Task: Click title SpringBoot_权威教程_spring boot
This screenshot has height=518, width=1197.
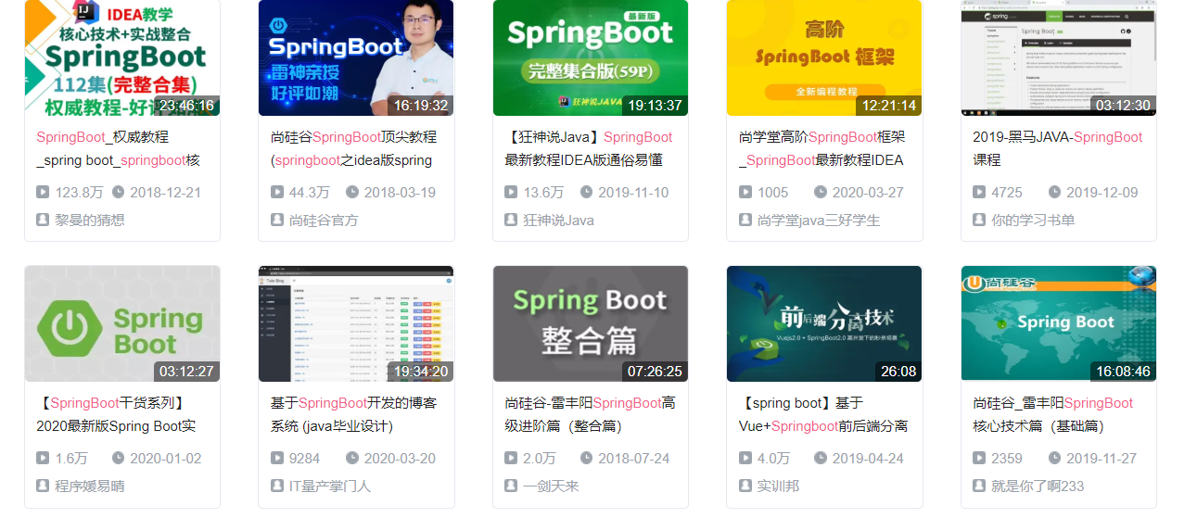Action: point(118,148)
